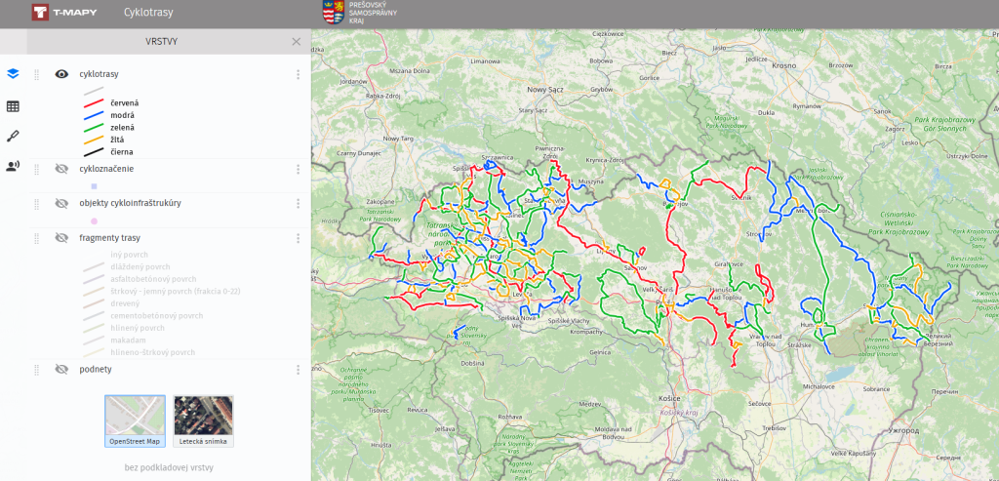Click the T-MAPY logo
This screenshot has height=481, width=999.
[x=57, y=13]
